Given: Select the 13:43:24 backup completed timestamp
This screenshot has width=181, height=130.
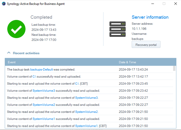Looking at the screenshot, I should (x=133, y=70).
